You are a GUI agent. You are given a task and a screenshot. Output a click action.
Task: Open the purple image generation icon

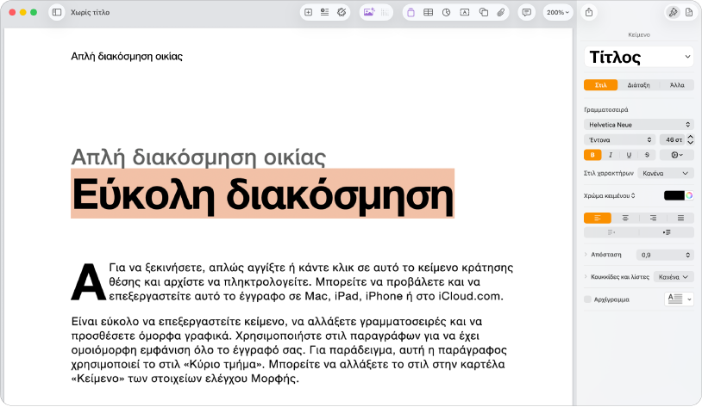click(369, 13)
